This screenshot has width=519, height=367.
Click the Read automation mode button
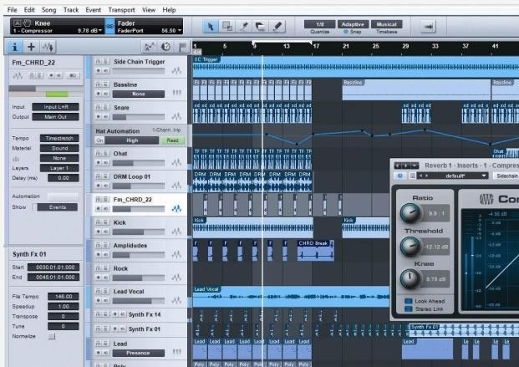(172, 140)
